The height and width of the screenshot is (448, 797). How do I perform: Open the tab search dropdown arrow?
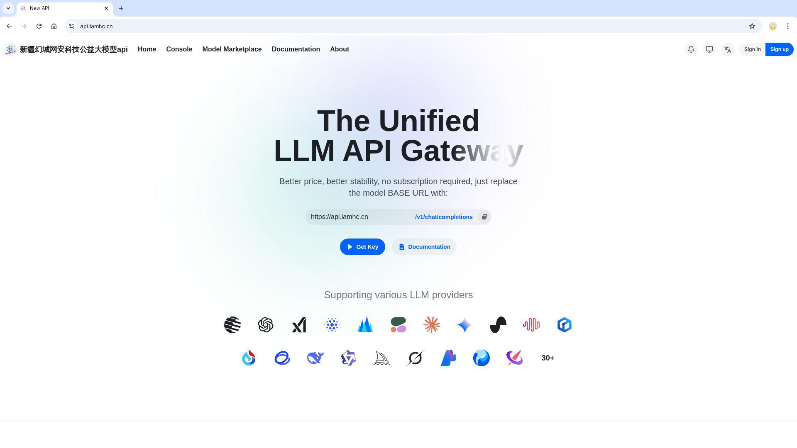(x=8, y=8)
